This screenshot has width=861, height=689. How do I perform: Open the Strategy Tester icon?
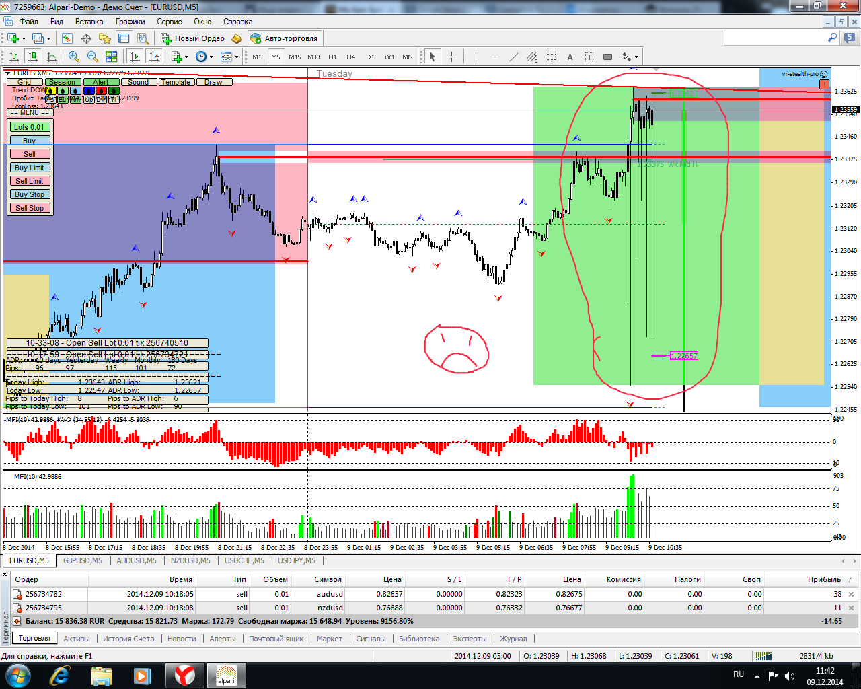click(143, 38)
